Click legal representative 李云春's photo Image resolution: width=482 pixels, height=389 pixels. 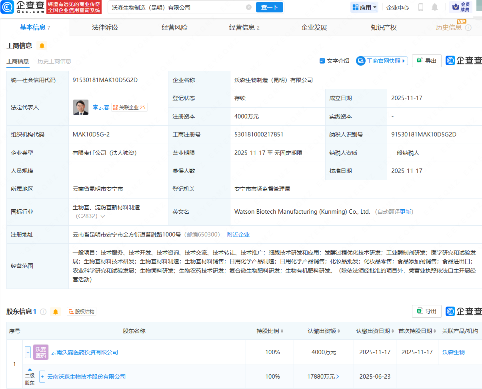point(81,107)
